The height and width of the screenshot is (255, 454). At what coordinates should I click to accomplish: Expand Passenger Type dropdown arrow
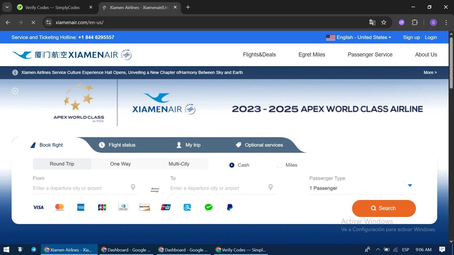[410, 186]
